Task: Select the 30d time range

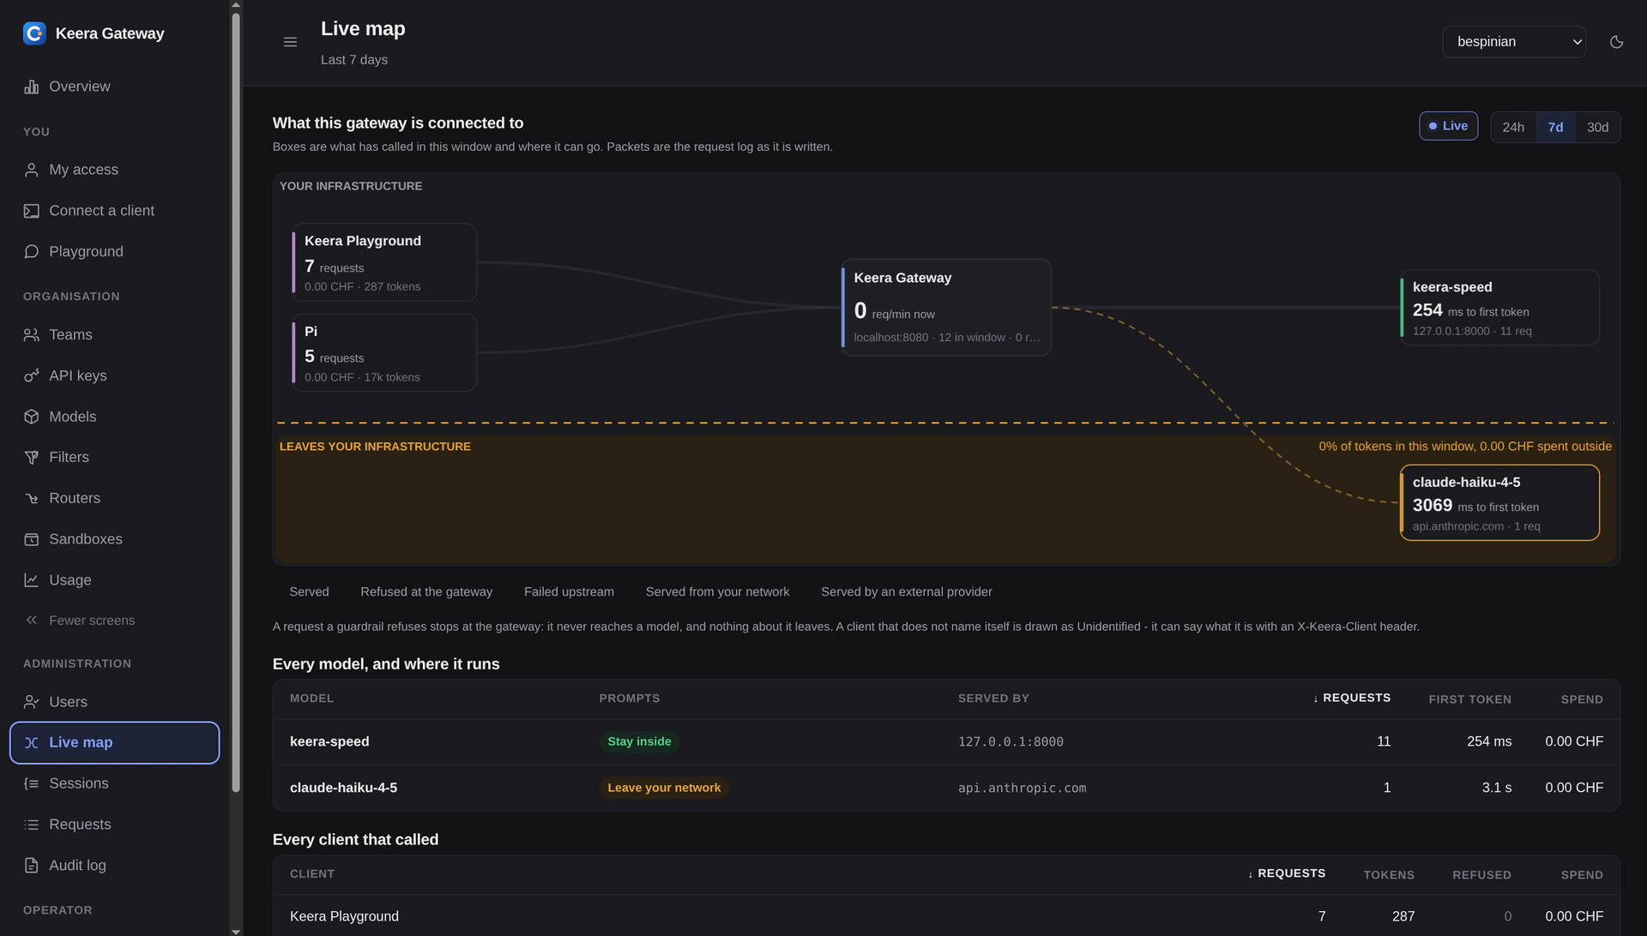Action: tap(1597, 127)
